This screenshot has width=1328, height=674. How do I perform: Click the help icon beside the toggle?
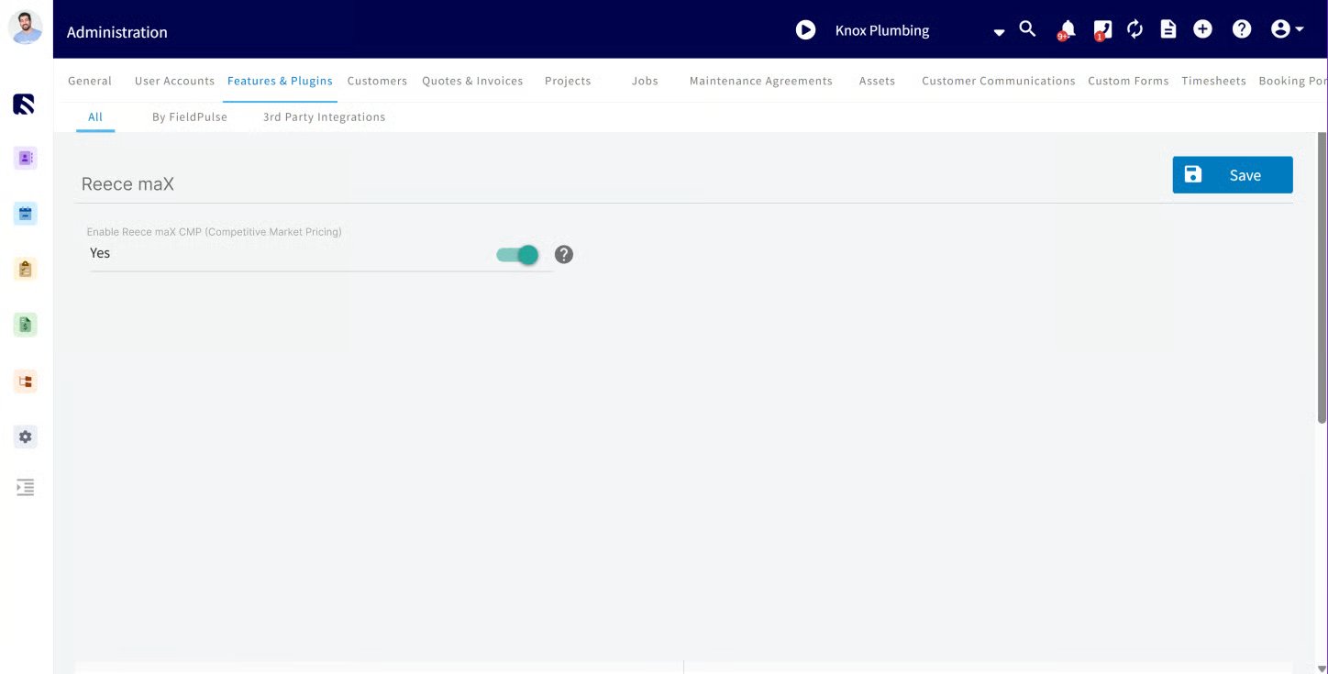coord(564,255)
